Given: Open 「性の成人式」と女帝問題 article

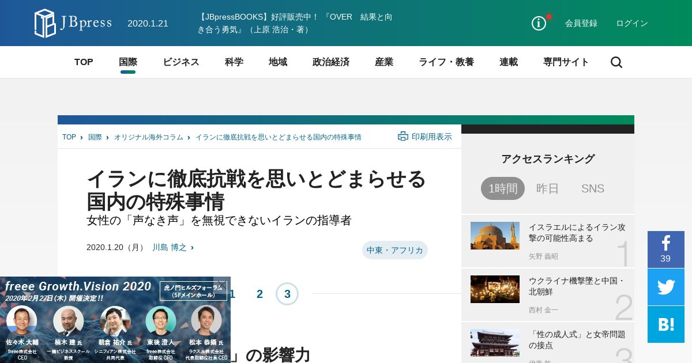Looking at the screenshot, I should (x=577, y=340).
